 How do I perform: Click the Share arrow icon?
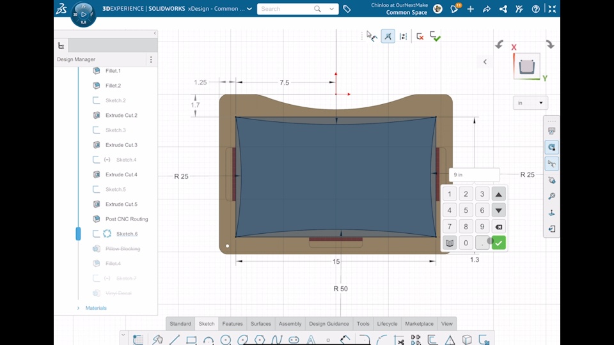(487, 8)
